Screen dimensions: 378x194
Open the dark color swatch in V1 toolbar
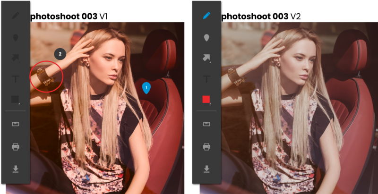(x=16, y=100)
